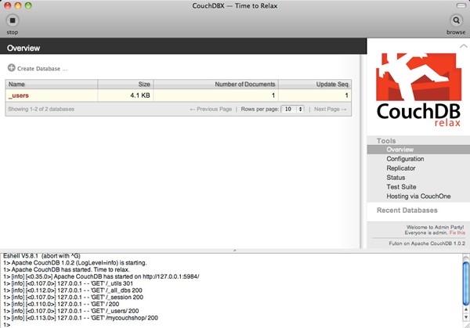The image size is (470, 328).
Task: Click the window resize grip corner
Action: (466, 325)
